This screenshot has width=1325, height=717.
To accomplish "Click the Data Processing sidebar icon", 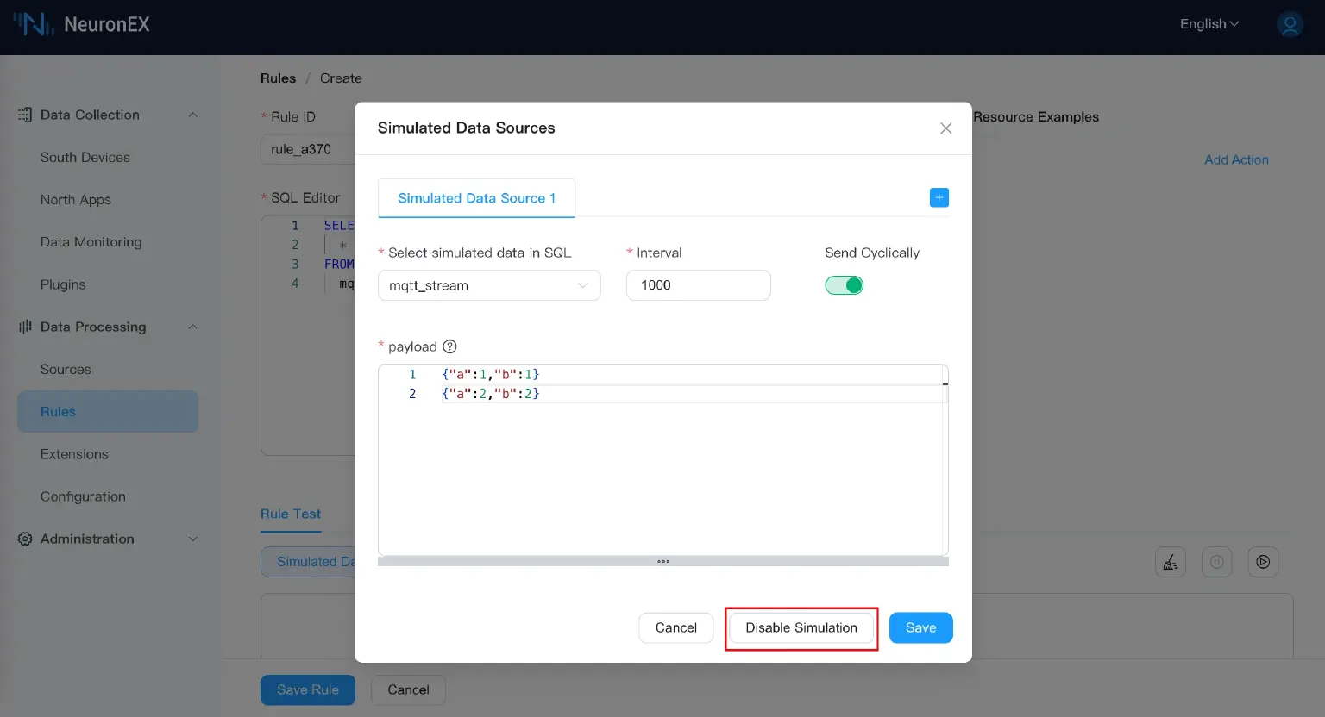I will pyautogui.click(x=23, y=327).
